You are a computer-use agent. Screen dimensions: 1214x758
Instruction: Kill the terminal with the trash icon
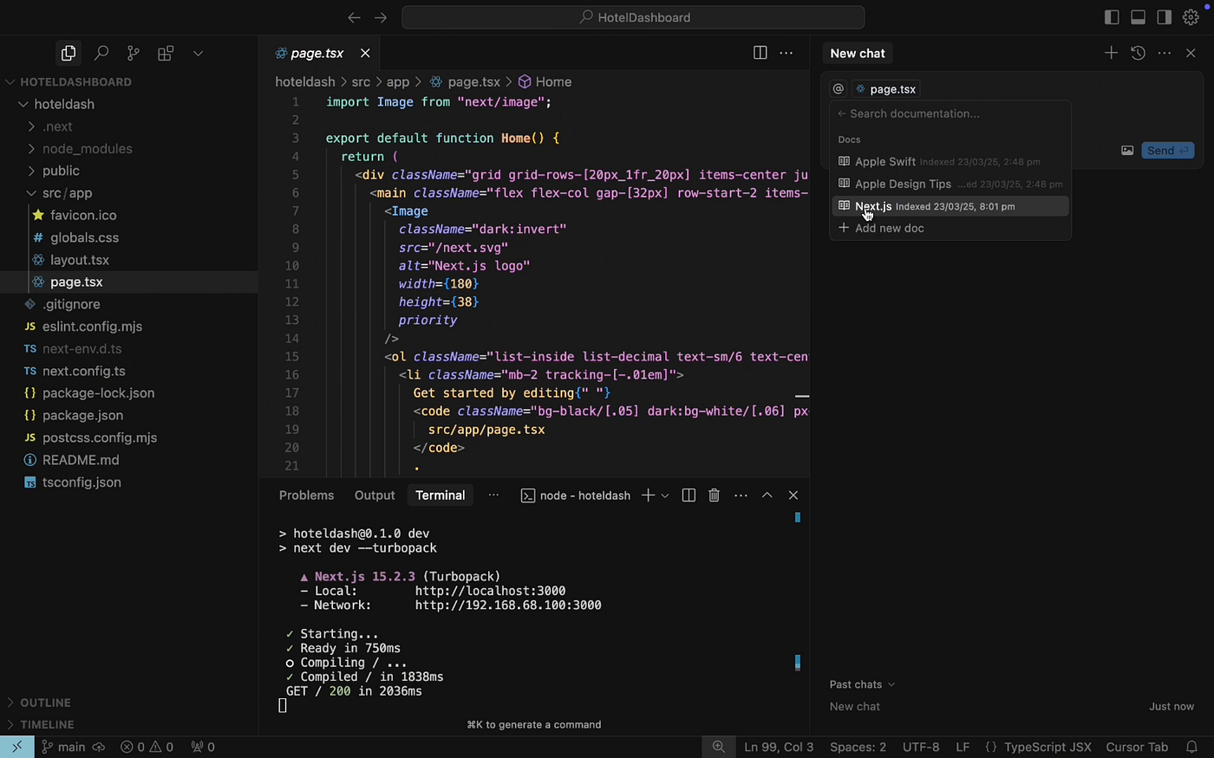click(714, 495)
